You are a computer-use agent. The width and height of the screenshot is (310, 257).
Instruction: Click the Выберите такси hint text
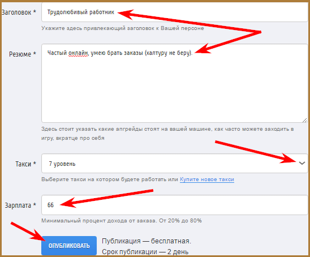pos(110,179)
